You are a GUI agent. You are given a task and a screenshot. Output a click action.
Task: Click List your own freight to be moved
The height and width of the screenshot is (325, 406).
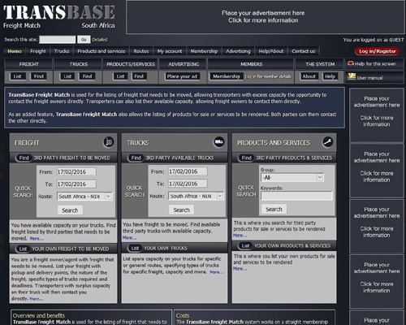pyautogui.click(x=23, y=249)
